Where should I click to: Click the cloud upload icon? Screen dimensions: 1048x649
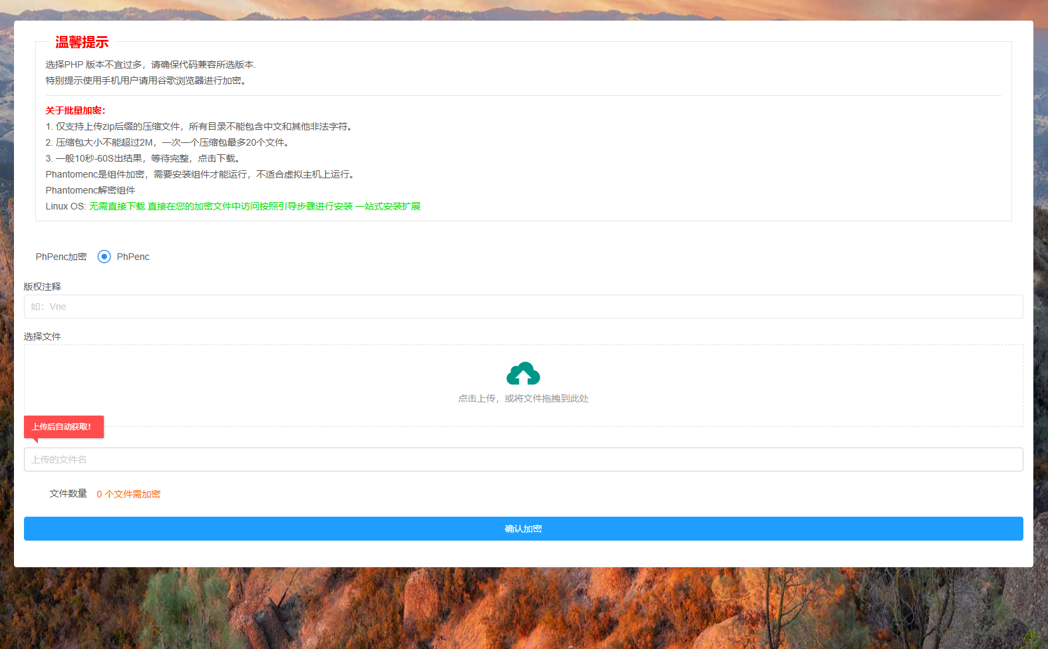(x=523, y=374)
